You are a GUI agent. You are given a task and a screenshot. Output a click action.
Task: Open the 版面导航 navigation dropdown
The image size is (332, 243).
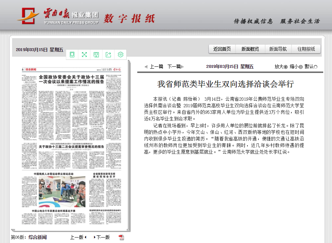coord(278,49)
